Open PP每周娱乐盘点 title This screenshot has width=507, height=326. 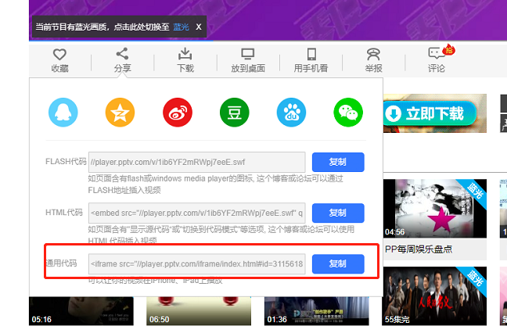click(419, 249)
